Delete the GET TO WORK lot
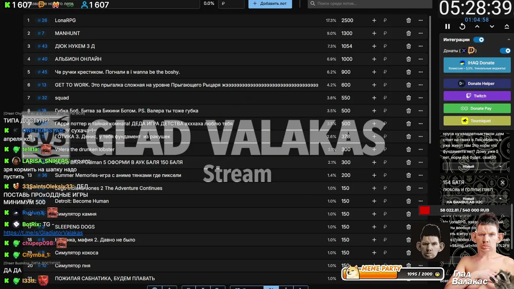Viewport: 514px width, 289px height. [408, 85]
